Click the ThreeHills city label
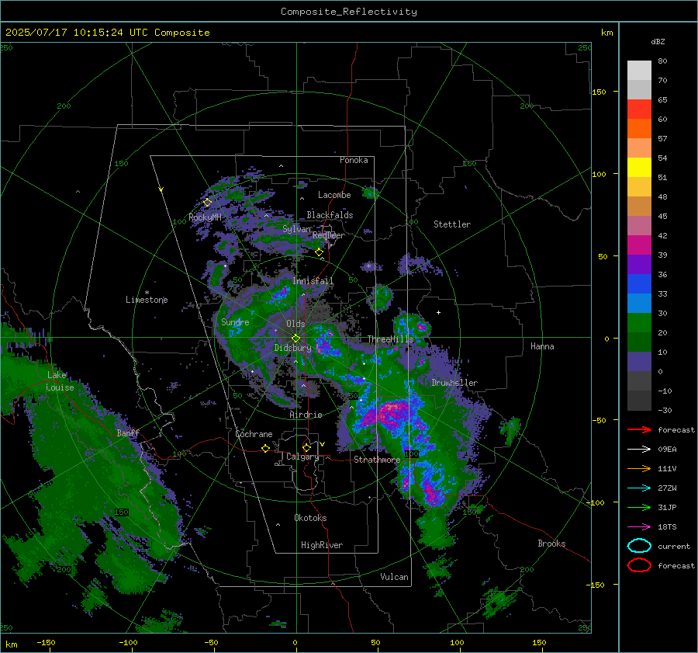This screenshot has height=653, width=698. click(390, 339)
